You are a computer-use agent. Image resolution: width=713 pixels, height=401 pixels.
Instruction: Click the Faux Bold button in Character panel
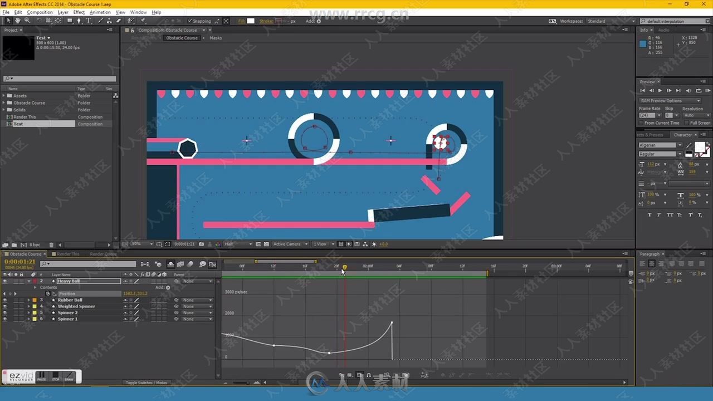[649, 215]
